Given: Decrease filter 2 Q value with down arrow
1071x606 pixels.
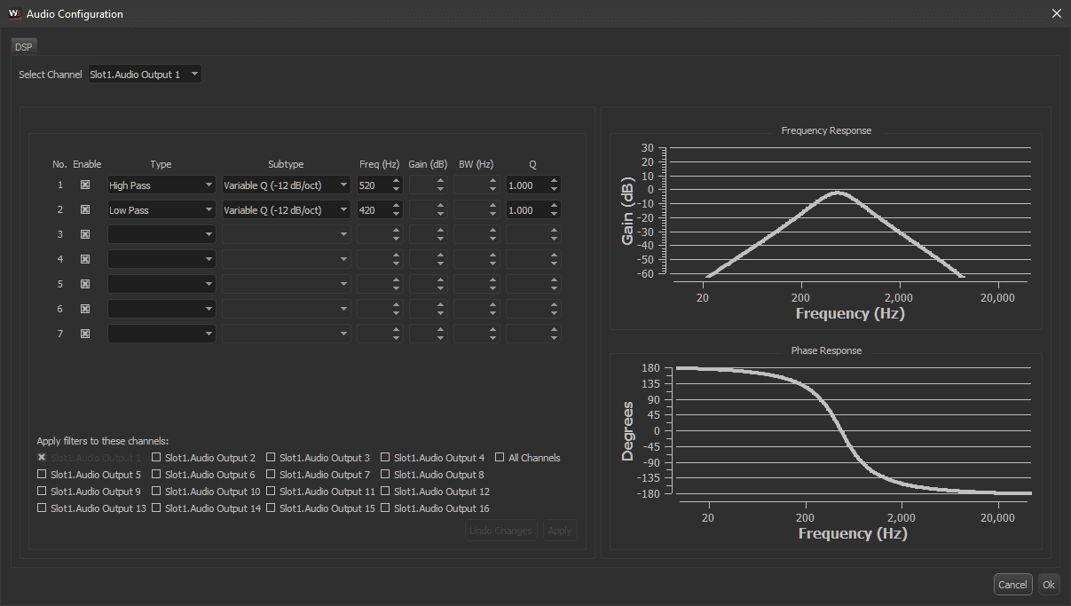Looking at the screenshot, I should (554, 215).
